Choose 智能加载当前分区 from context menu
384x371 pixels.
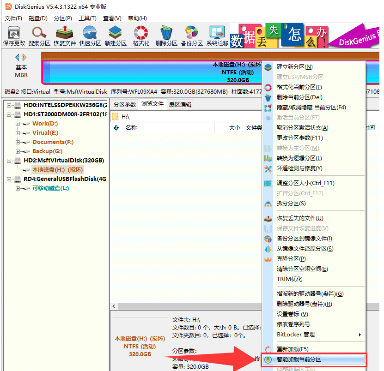pos(314,359)
